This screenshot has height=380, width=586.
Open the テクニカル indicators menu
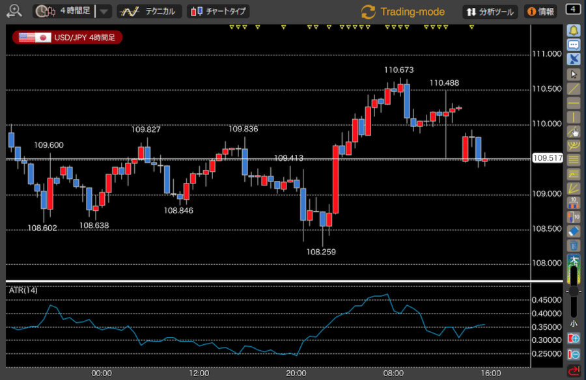pos(149,12)
